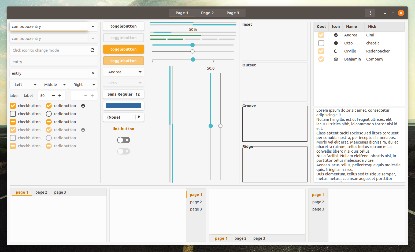Open the three-dot menu in the titlebar
415x252 pixels.
(x=370, y=13)
